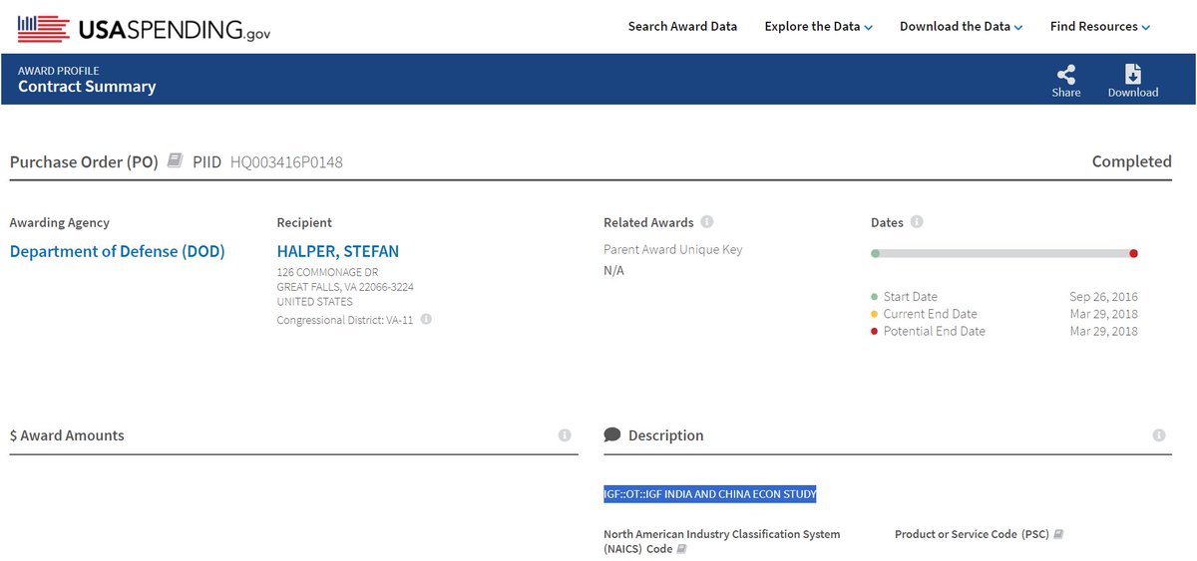Click Congressional District info icon
Viewport: 1197px width, 561px height.
(426, 320)
